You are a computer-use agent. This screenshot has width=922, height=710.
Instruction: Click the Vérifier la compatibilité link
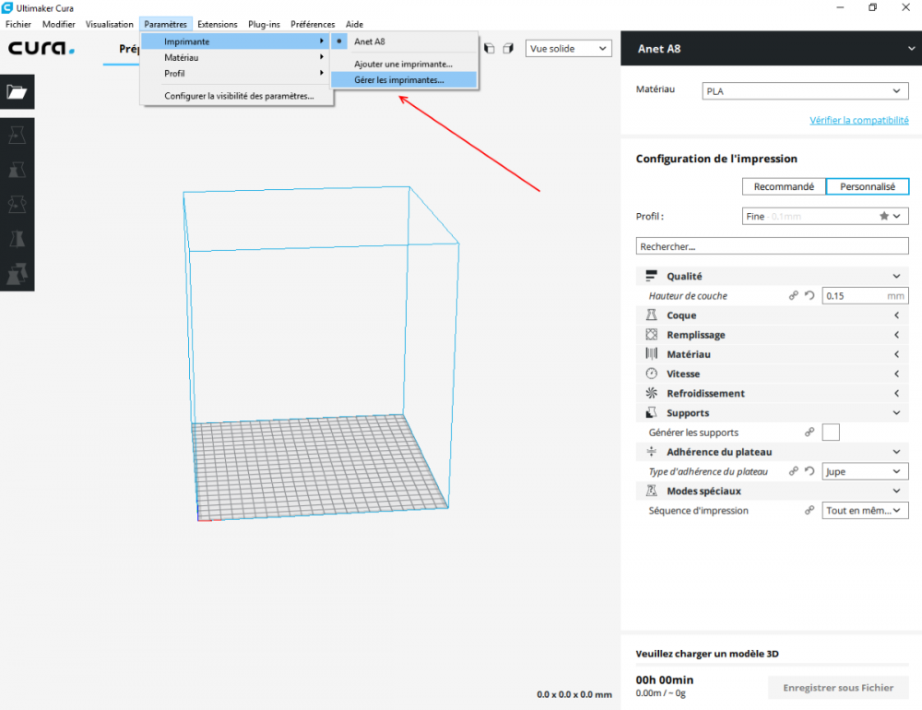858,120
